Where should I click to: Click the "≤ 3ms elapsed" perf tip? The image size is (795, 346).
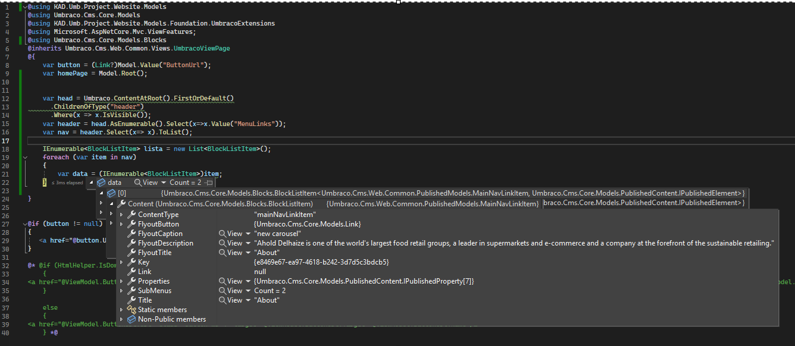pos(67,183)
